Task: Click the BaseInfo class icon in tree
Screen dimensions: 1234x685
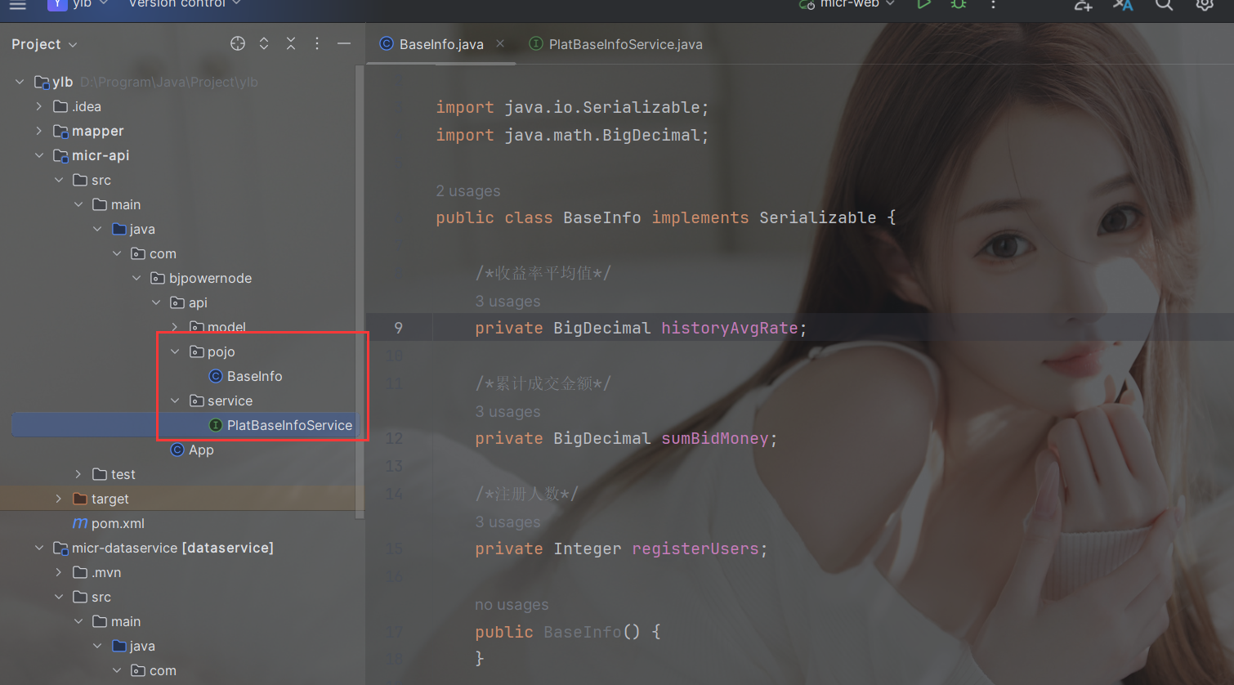Action: (x=216, y=376)
